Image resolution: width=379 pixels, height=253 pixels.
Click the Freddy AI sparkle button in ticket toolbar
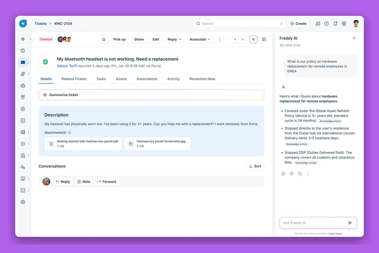pyautogui.click(x=253, y=39)
